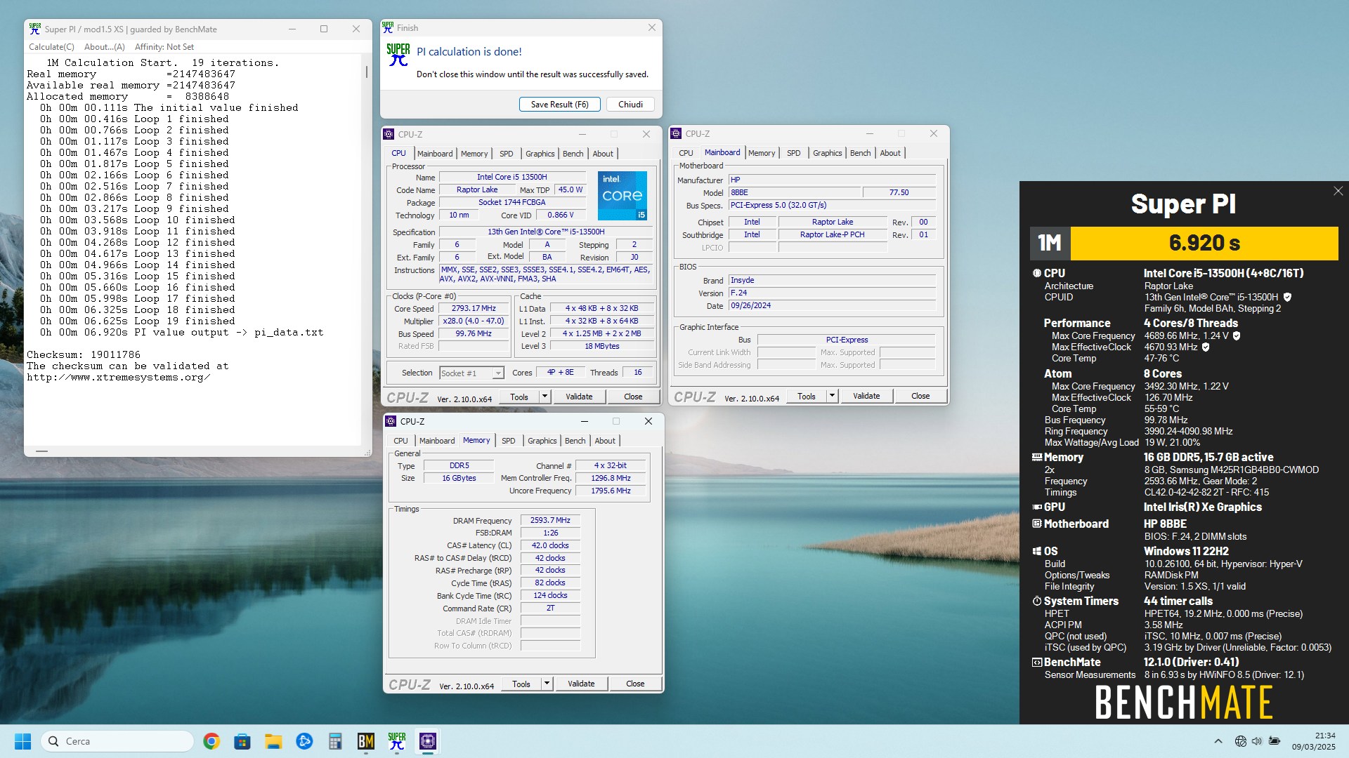The width and height of the screenshot is (1349, 758).
Task: Click Tools button in Mainboard window
Action: point(807,396)
